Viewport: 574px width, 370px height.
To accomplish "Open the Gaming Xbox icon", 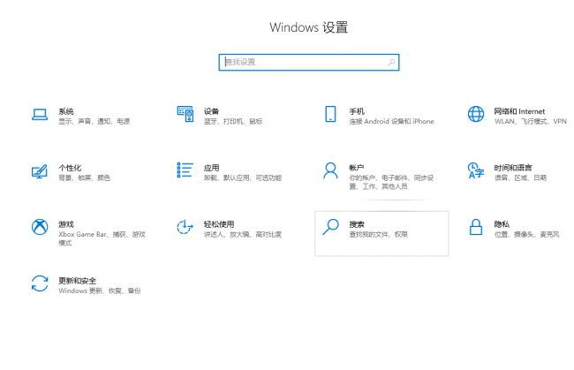I will (x=40, y=227).
